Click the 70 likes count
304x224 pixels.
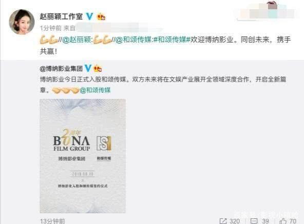(293, 221)
